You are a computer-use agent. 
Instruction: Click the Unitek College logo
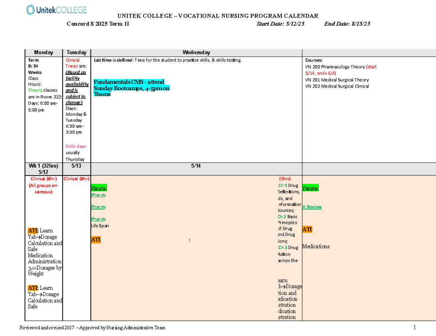click(x=57, y=10)
